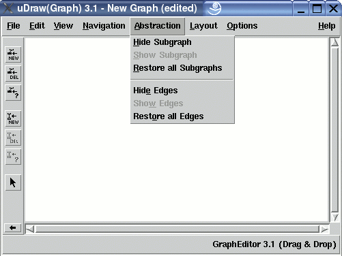Open the File menu

click(x=14, y=26)
